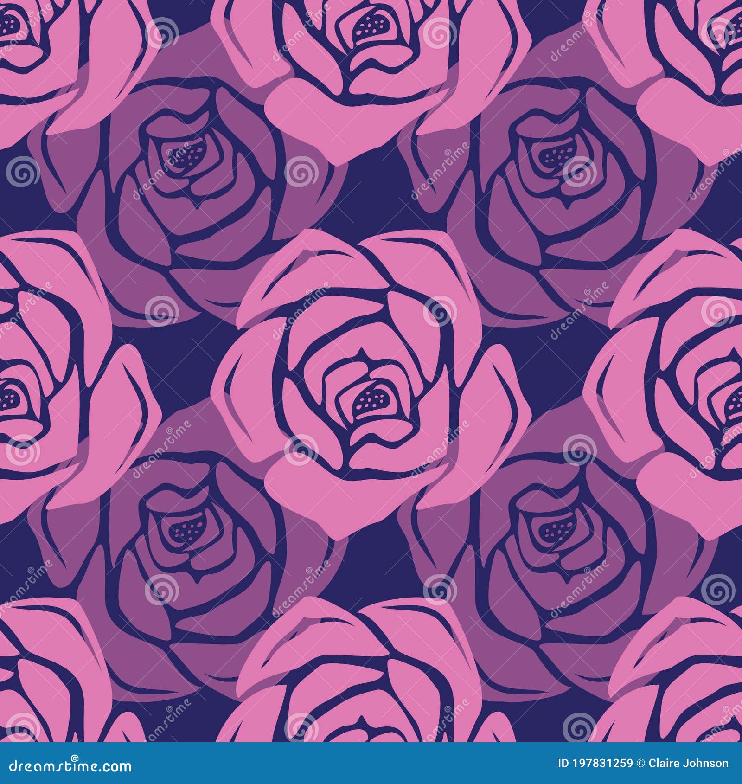
Task: Click the dreamstime.com logo in the bottom bar
Action: (70, 766)
